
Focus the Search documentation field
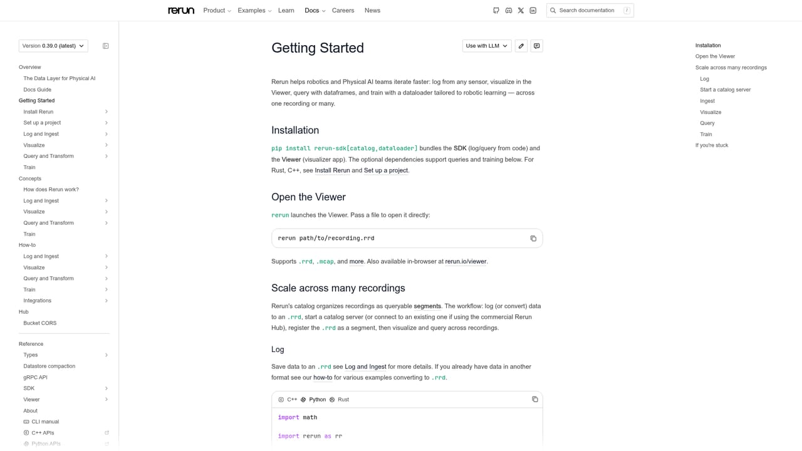click(590, 11)
